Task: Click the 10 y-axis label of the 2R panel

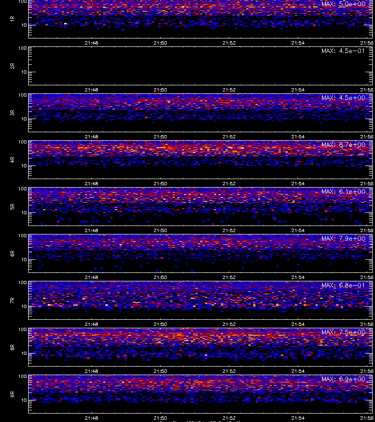Action: coord(24,72)
